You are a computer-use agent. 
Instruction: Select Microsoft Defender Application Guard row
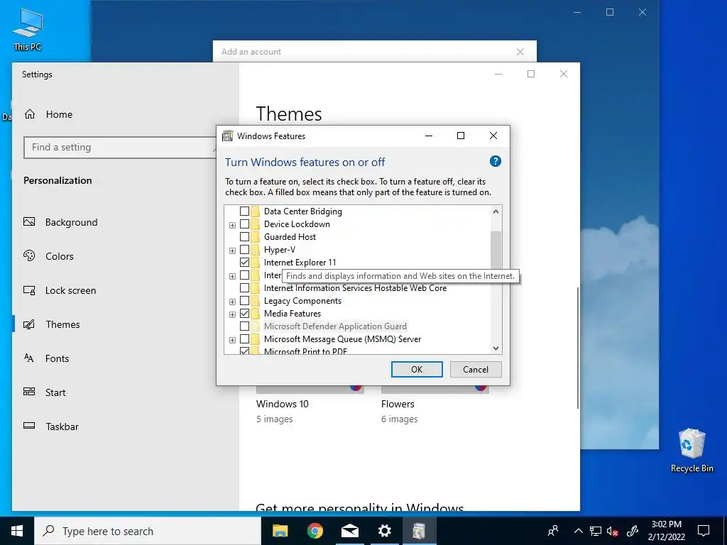[335, 326]
